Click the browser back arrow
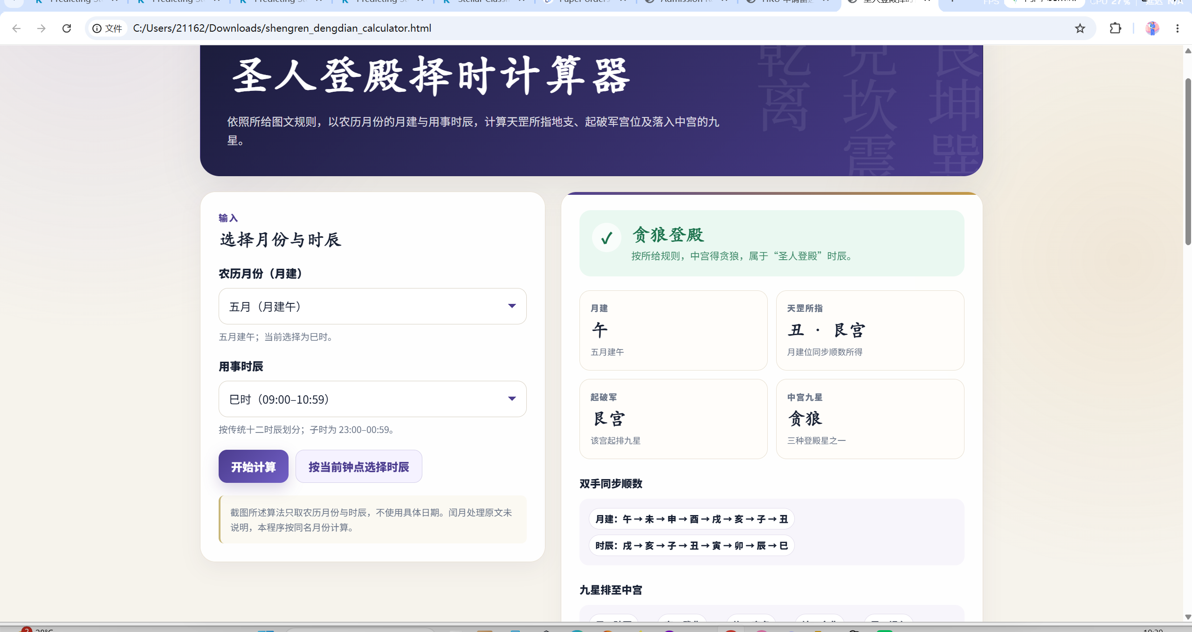 coord(16,28)
